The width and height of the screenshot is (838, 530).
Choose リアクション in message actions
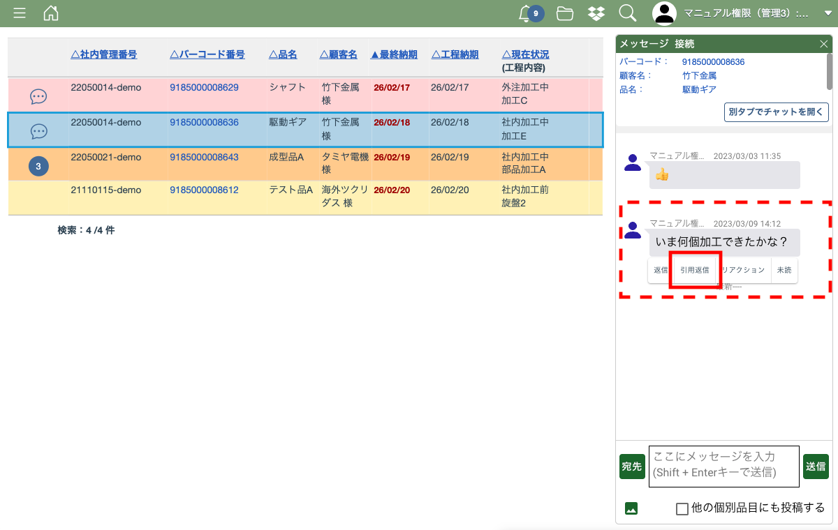point(743,271)
